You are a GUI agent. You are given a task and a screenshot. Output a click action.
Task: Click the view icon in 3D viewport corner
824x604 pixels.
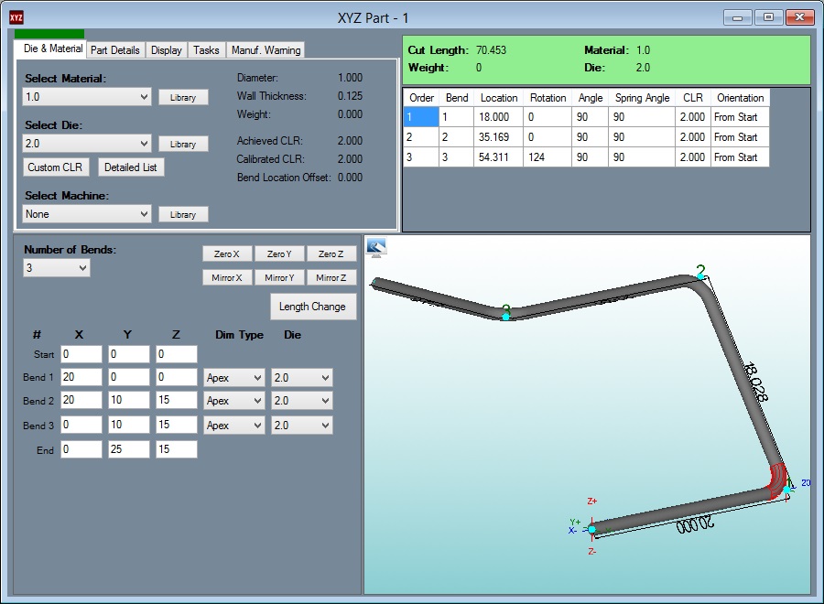click(x=376, y=247)
